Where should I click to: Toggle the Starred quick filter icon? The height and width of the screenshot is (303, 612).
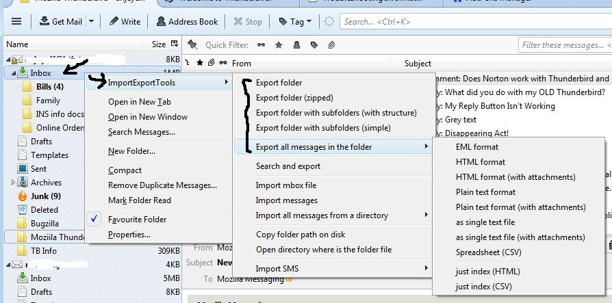[x=279, y=45]
